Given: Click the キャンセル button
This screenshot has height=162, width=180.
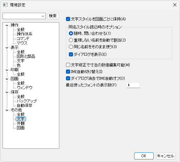Looking at the screenshot, I should tap(166, 156).
